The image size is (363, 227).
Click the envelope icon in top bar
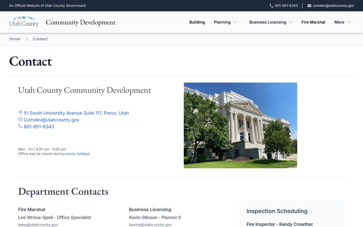click(x=309, y=6)
